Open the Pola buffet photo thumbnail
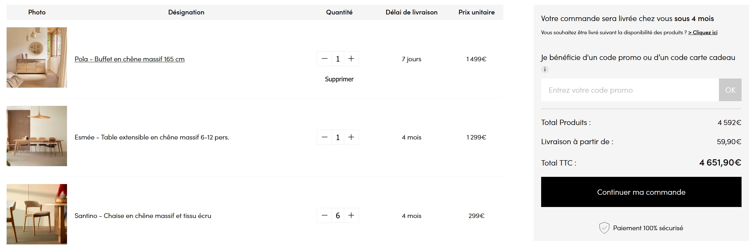The height and width of the screenshot is (245, 751). (37, 57)
